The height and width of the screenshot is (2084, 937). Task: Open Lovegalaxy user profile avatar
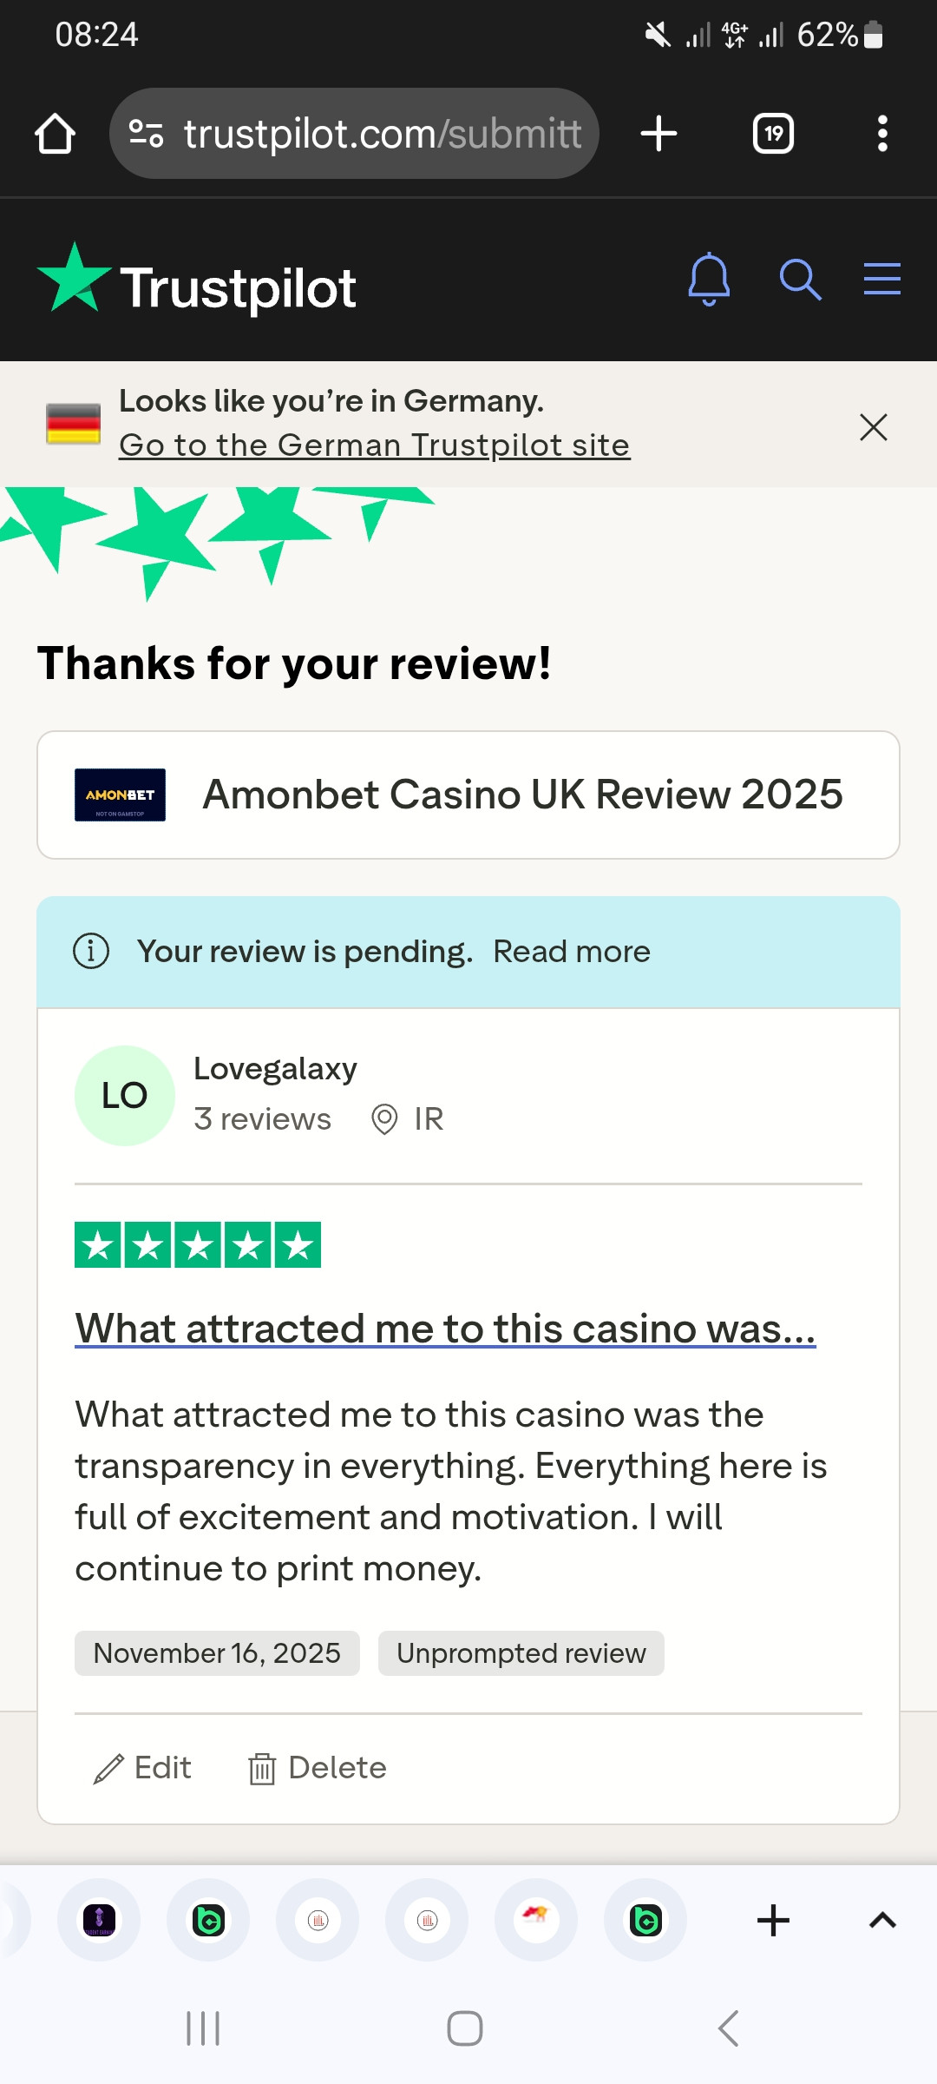coord(125,1096)
